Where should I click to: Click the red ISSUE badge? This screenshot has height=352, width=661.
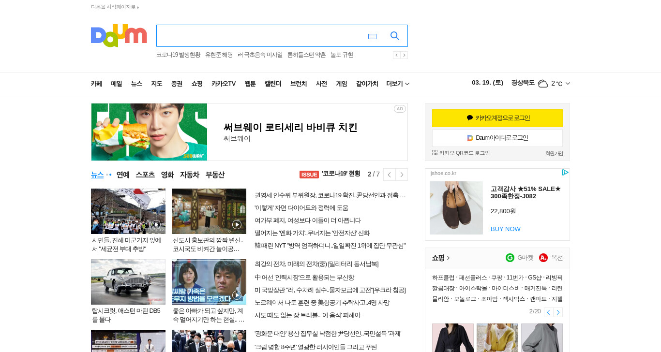pyautogui.click(x=309, y=175)
